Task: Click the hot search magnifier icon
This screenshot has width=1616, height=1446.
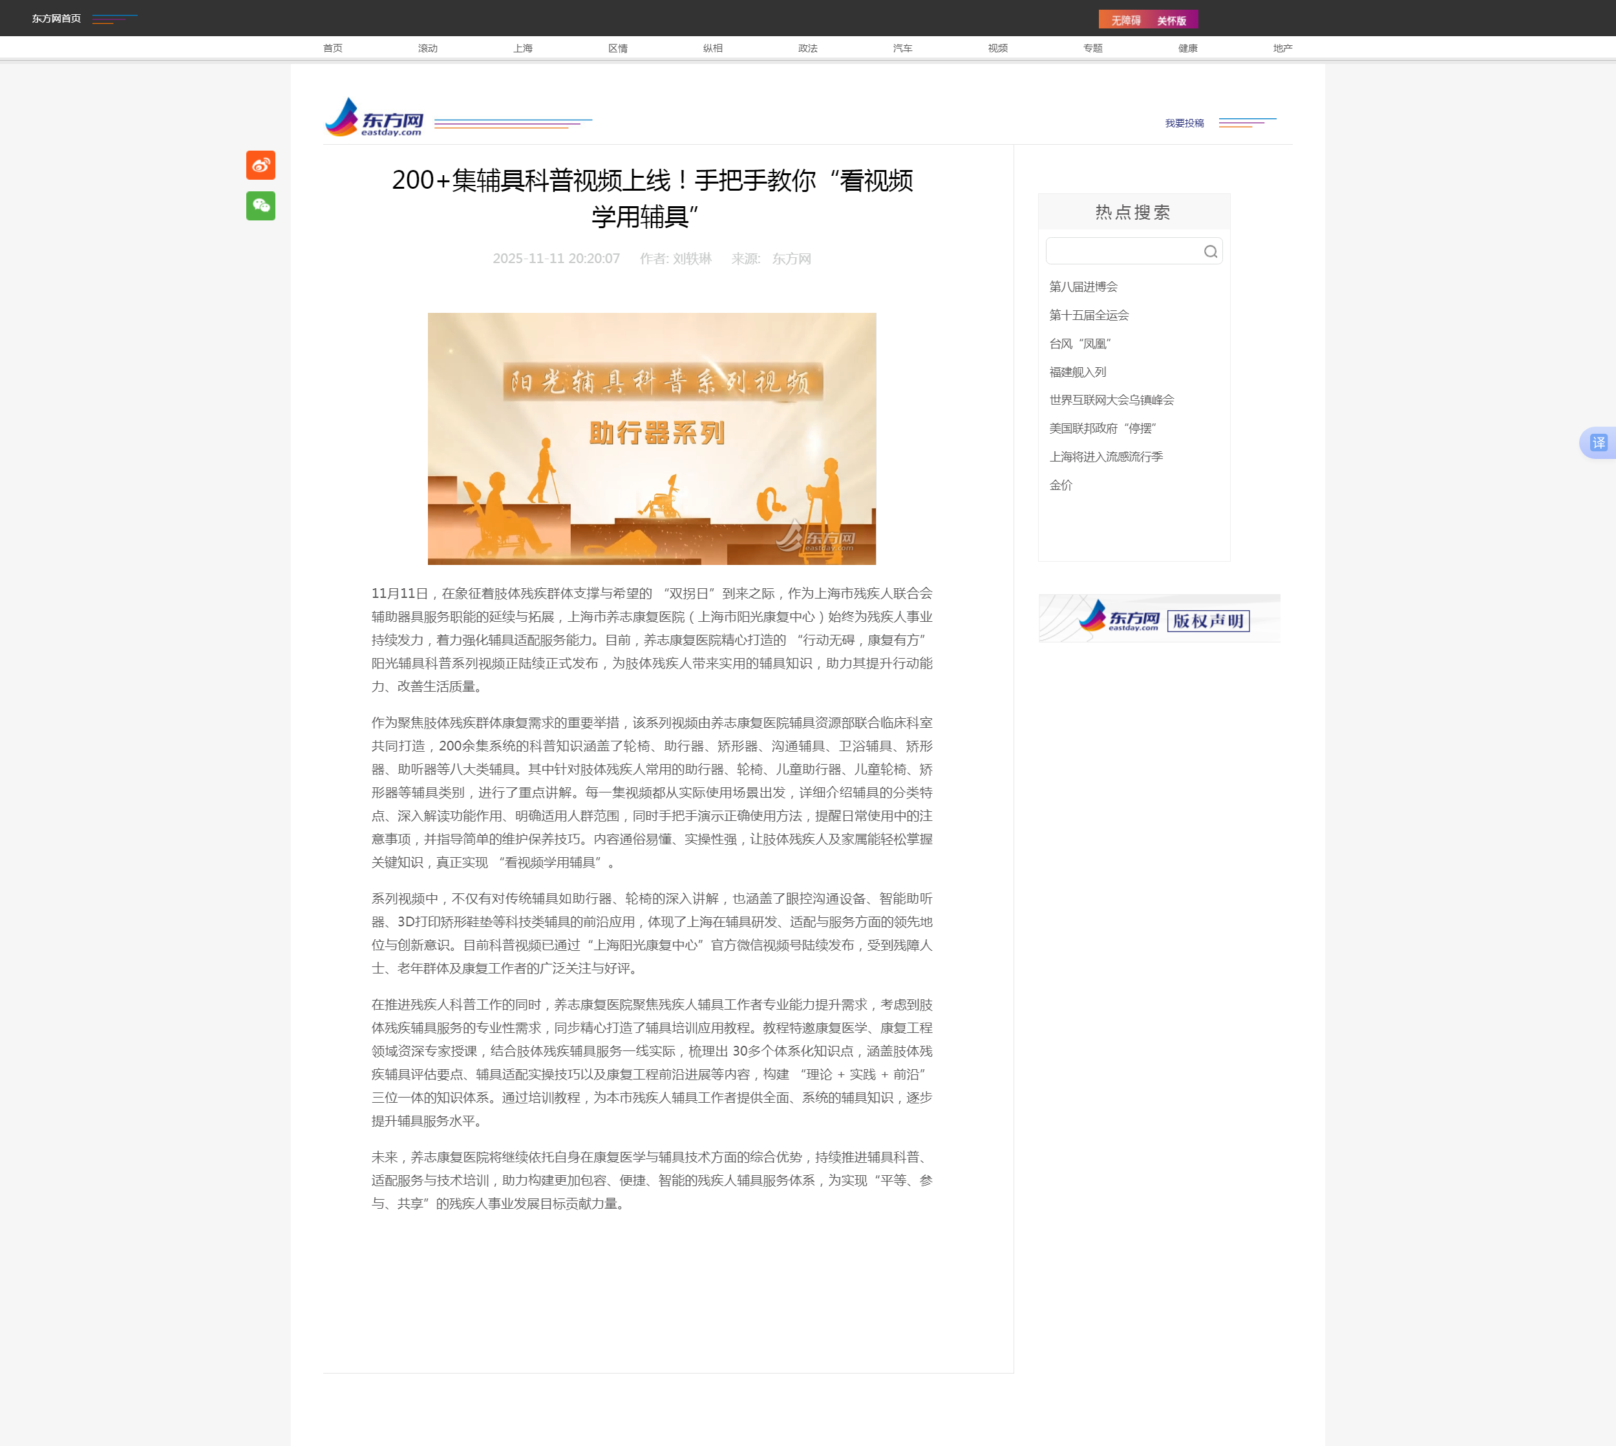Action: tap(1210, 252)
